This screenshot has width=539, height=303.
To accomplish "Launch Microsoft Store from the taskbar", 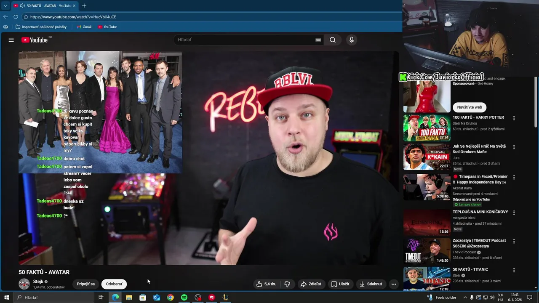I will point(143,298).
